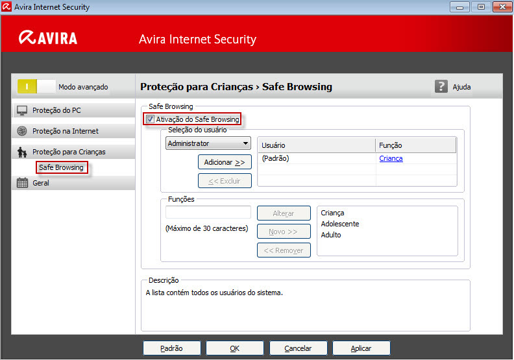Open the Geral section

74,183
